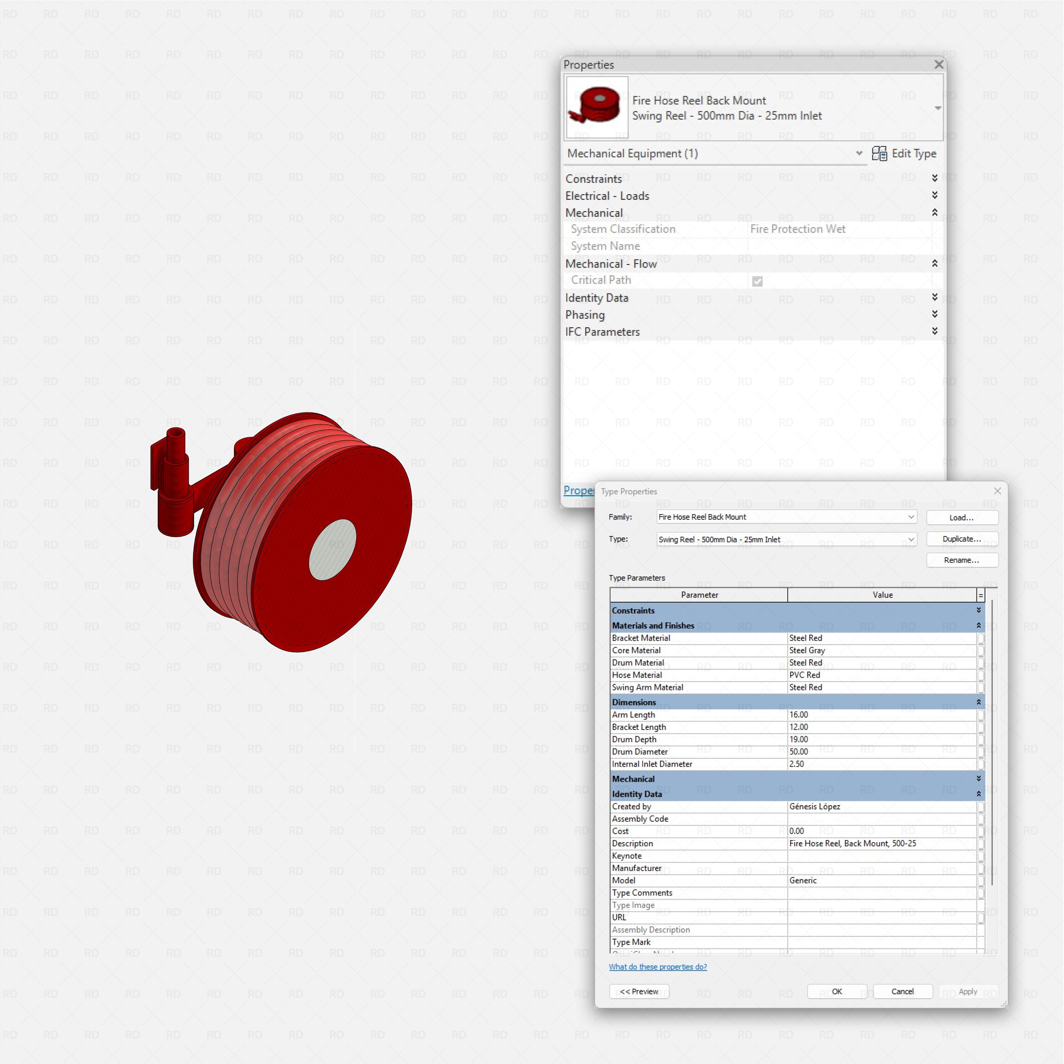Viewport: 1064px width, 1064px height.
Task: Click the Parameter column header
Action: pos(699,595)
